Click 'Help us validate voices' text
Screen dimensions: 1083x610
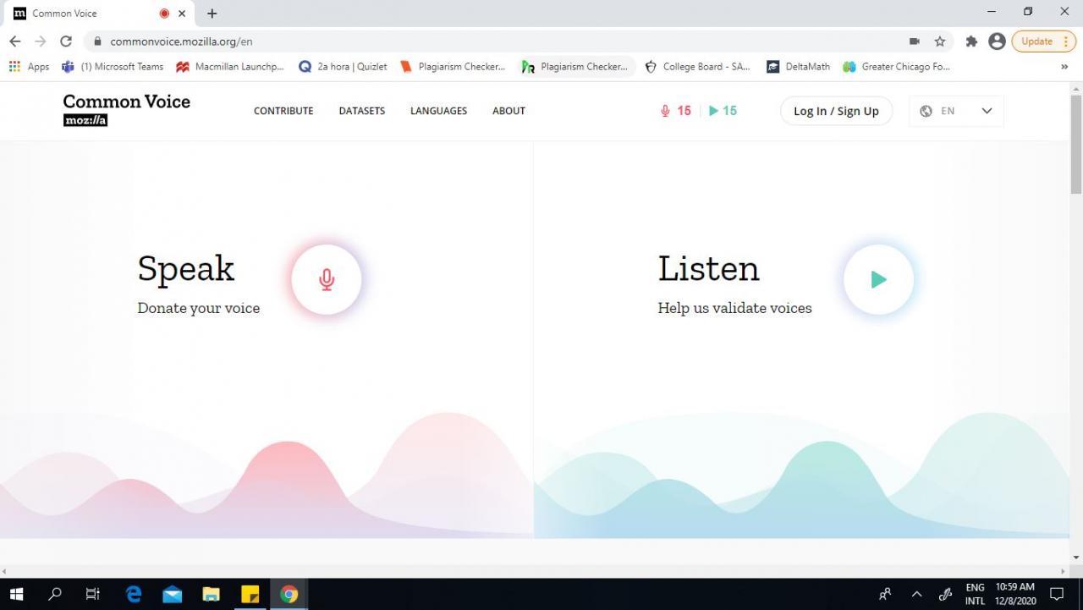(x=734, y=308)
